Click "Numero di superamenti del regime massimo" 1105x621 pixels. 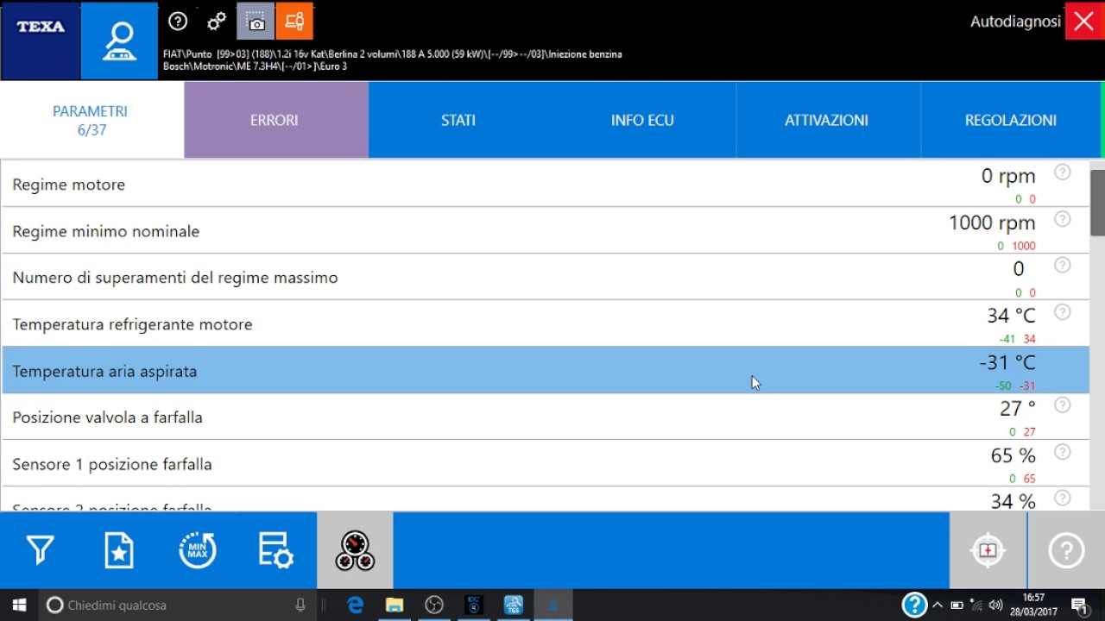[x=175, y=278]
